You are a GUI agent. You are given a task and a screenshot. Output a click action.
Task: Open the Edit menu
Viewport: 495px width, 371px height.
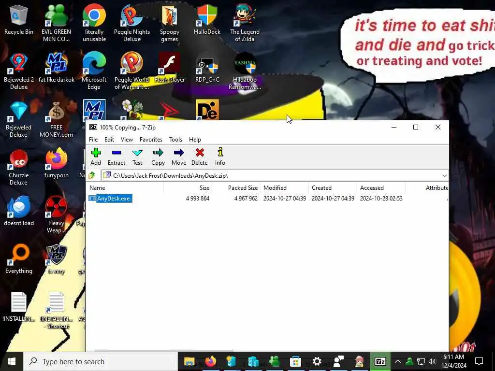(x=109, y=140)
